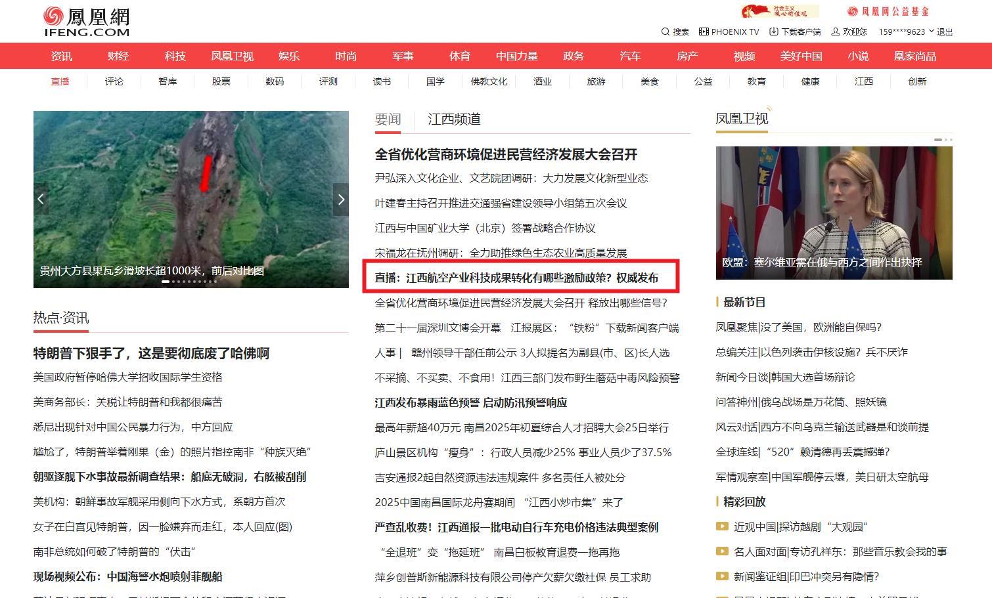Select 直播 in sub-navigation
992x598 pixels.
(x=60, y=81)
